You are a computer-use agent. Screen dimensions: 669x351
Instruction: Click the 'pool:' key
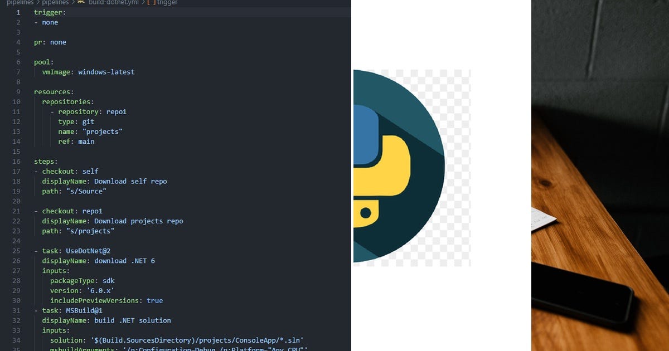pos(44,62)
